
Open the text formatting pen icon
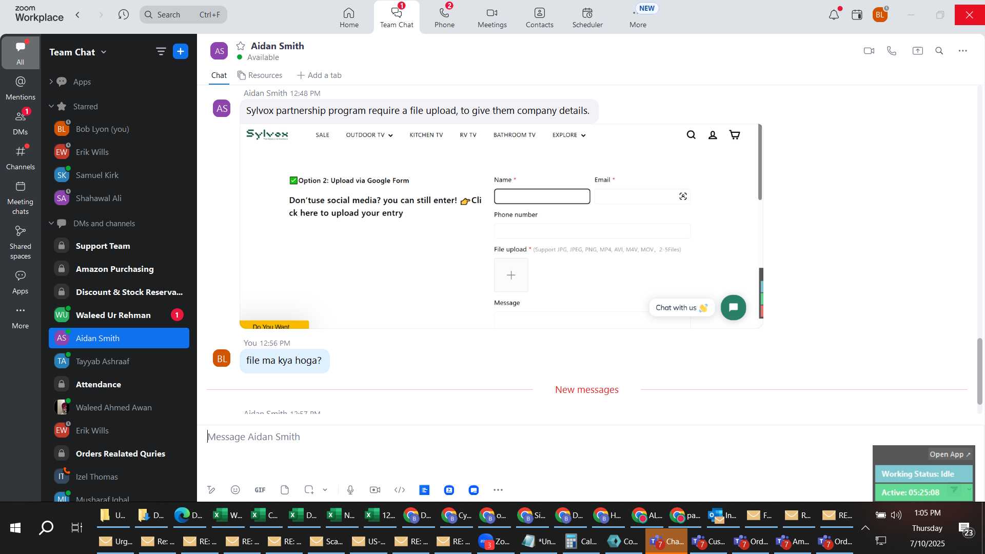[x=211, y=490]
